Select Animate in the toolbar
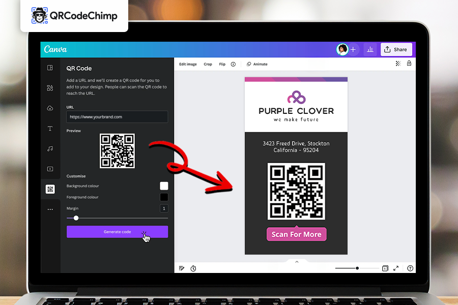Image resolution: width=458 pixels, height=305 pixels. [x=257, y=65]
